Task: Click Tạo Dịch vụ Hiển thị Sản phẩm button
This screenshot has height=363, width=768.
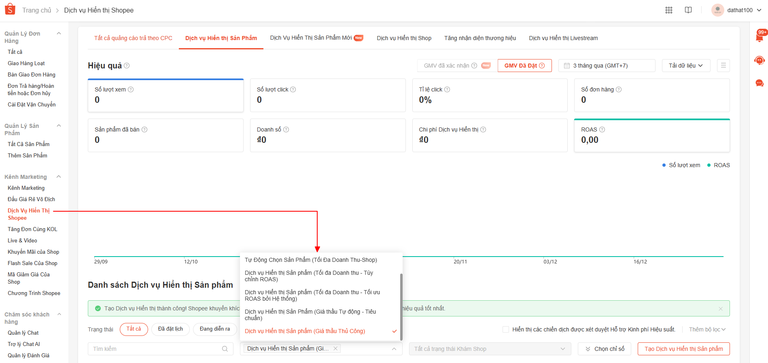Action: point(683,349)
